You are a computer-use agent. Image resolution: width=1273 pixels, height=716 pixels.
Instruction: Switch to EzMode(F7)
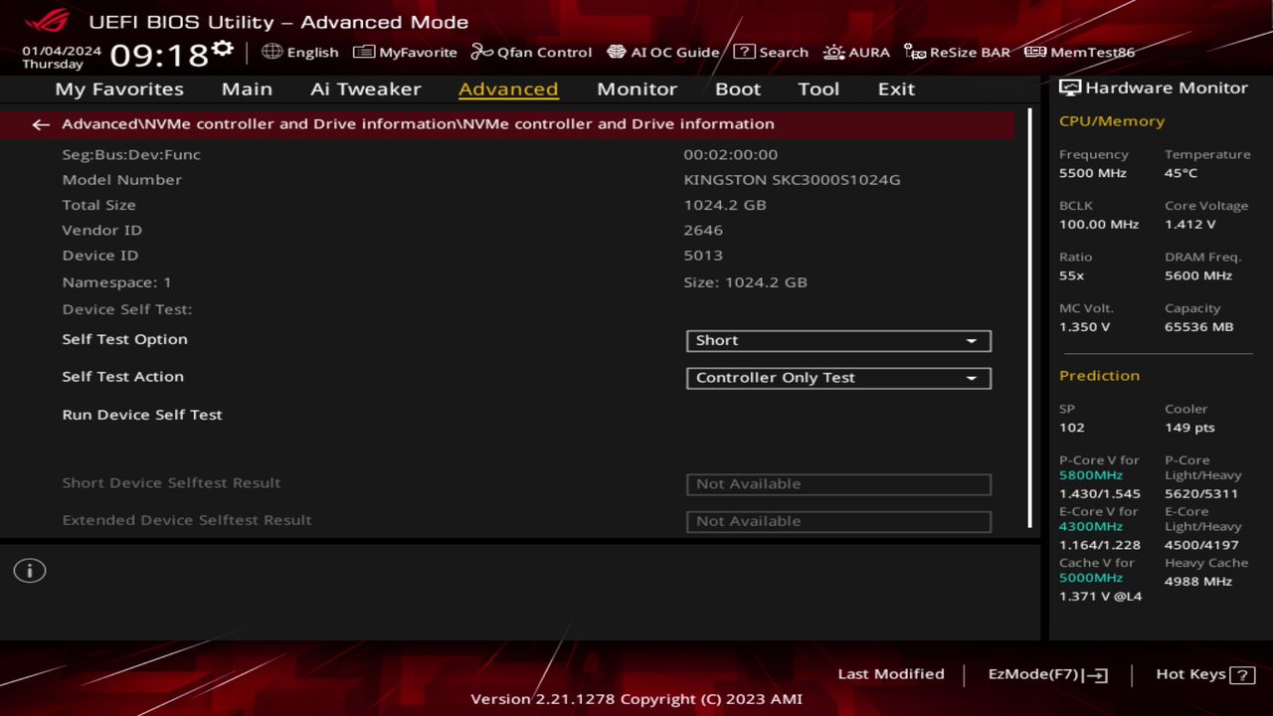click(1048, 674)
